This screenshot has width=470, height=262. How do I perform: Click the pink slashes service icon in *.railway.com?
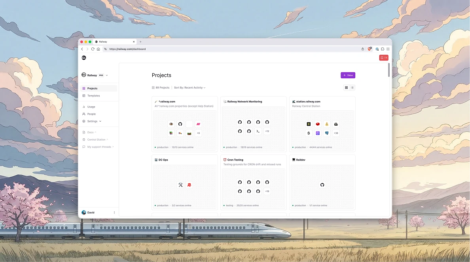(198, 124)
